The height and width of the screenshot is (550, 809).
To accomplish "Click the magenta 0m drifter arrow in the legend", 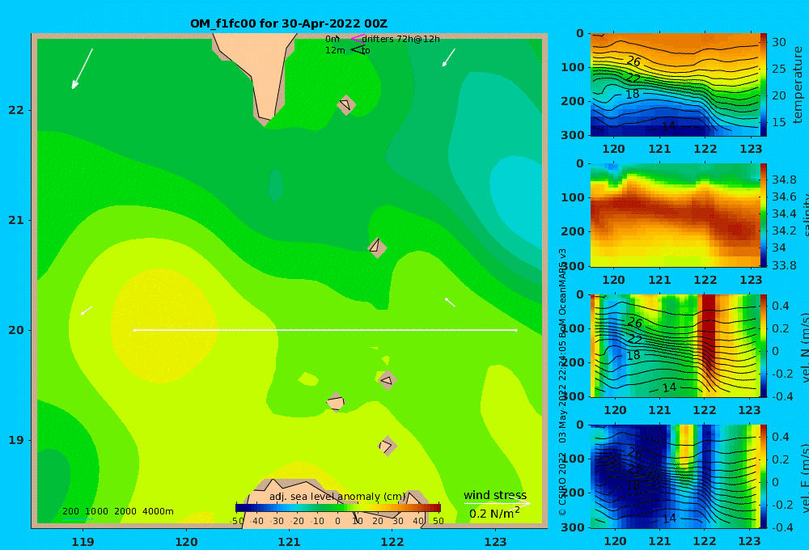I will (x=358, y=39).
